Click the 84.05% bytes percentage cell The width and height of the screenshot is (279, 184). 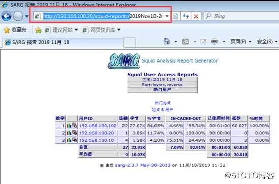156,126
